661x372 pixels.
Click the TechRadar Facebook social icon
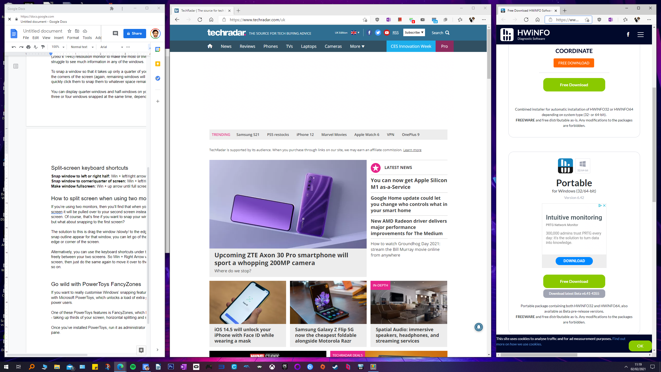[369, 33]
